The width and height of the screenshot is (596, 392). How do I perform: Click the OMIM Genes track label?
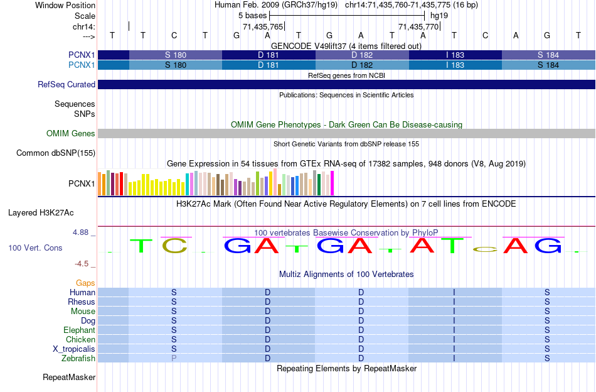click(x=71, y=133)
